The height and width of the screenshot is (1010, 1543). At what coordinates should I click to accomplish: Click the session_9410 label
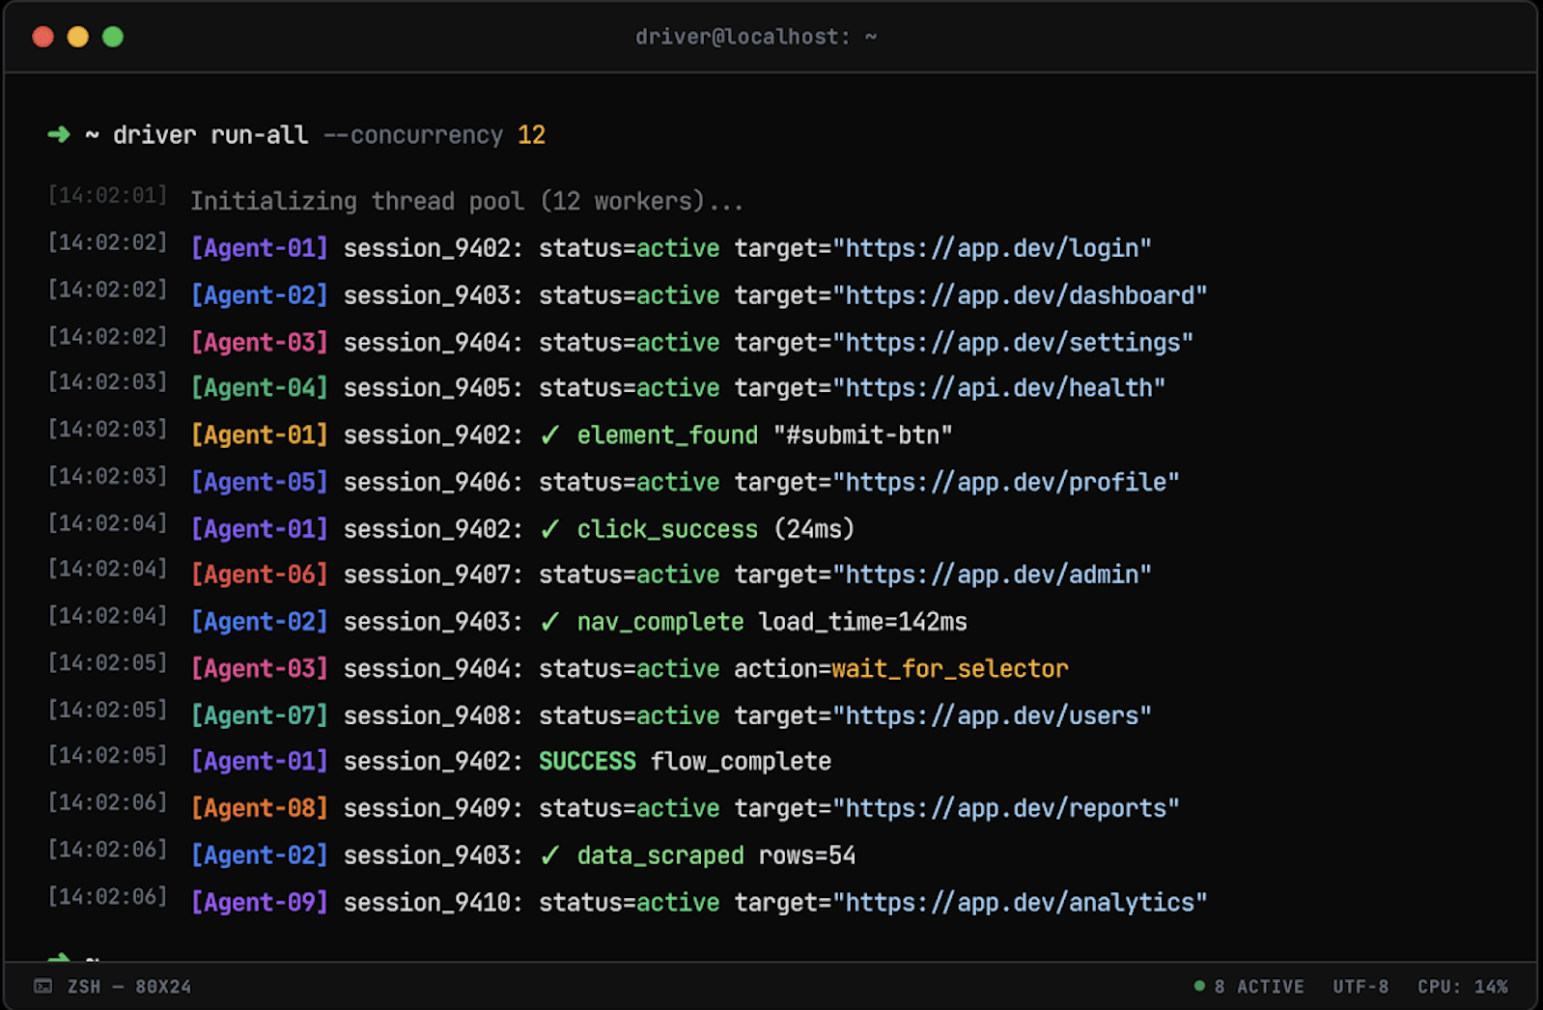coord(434,903)
